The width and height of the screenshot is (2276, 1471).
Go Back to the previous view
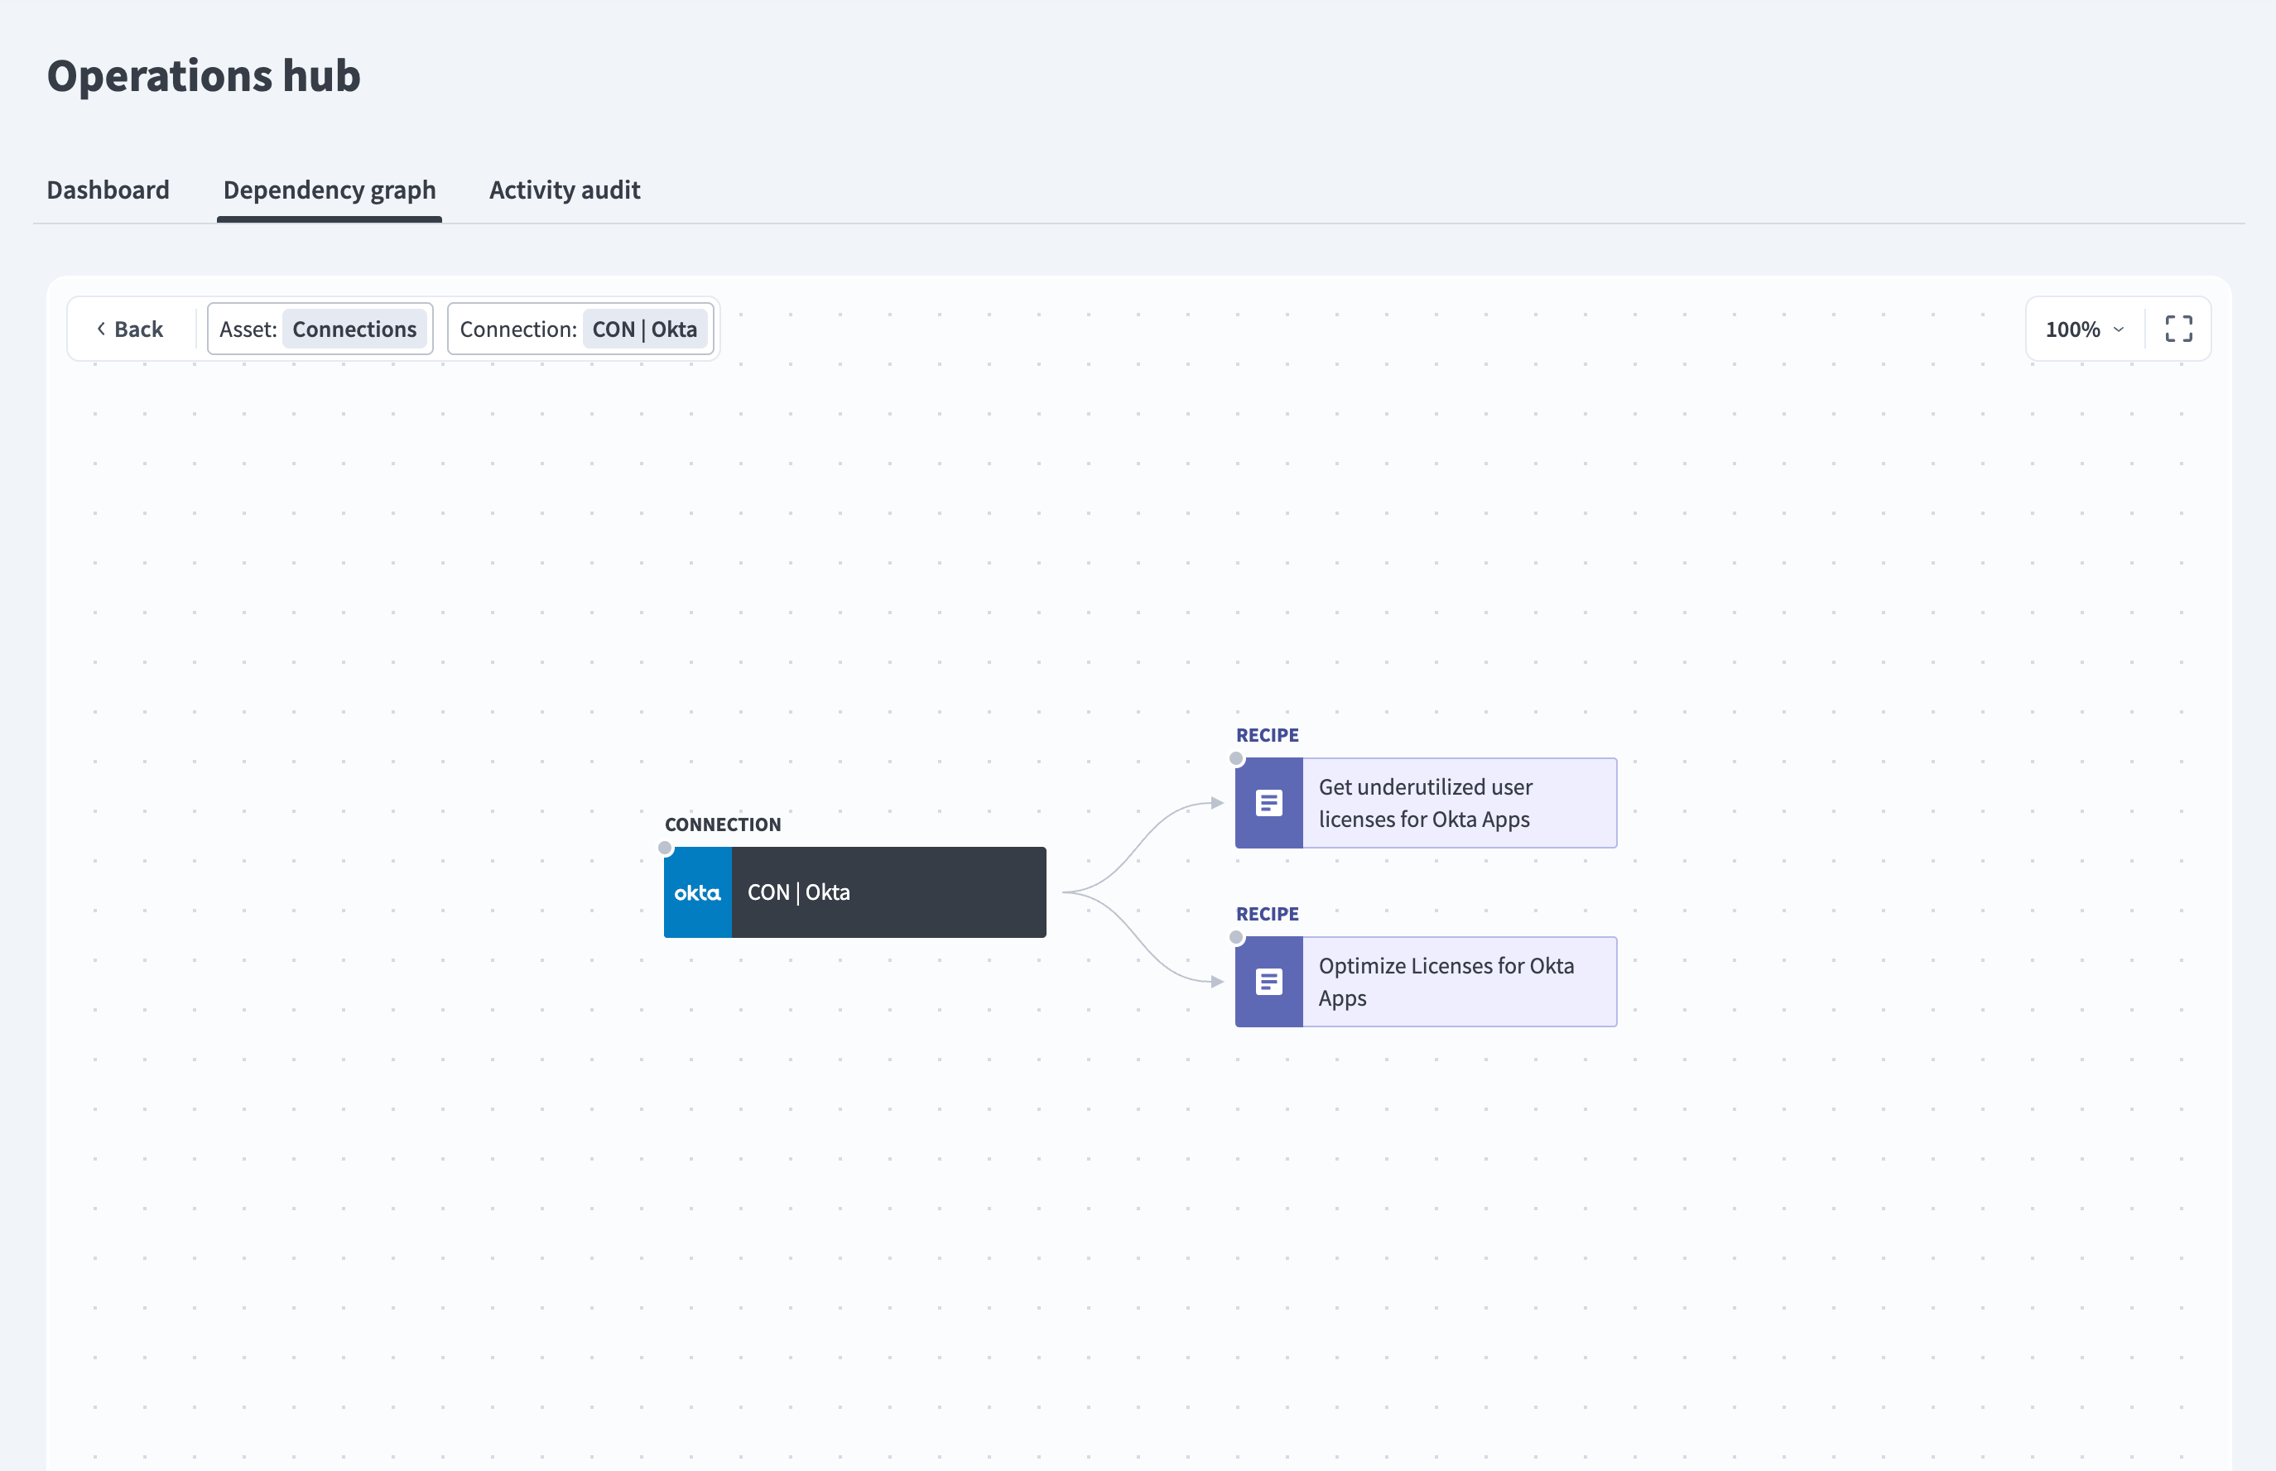click(x=130, y=329)
